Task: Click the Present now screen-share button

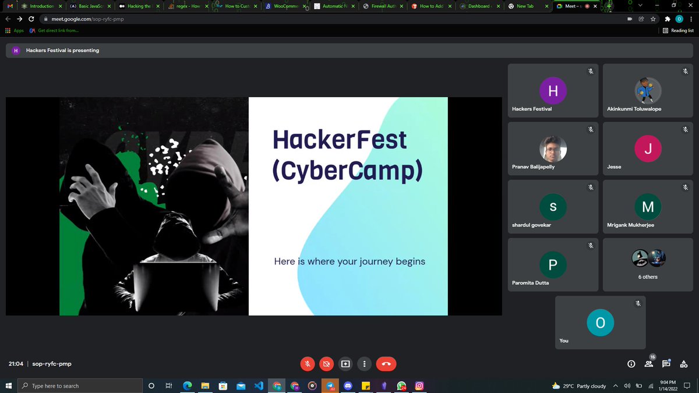Action: click(345, 364)
